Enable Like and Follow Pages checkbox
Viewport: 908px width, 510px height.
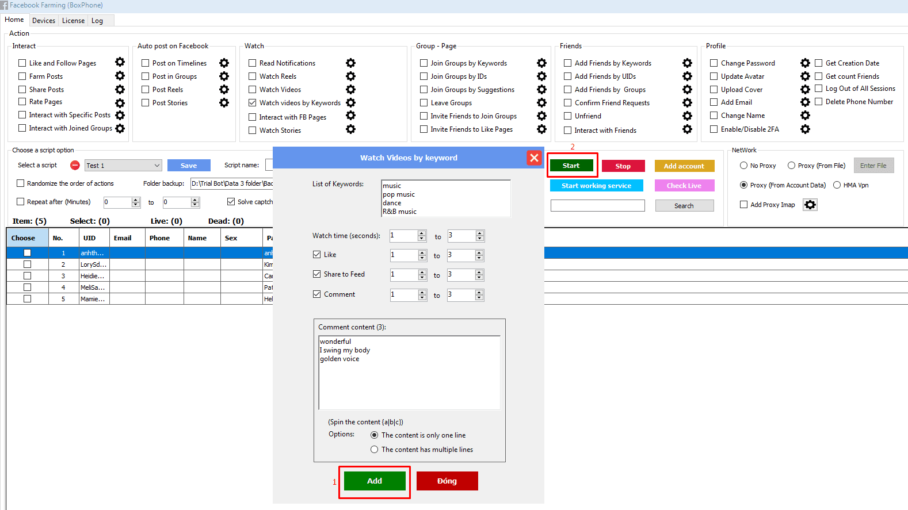(22, 63)
